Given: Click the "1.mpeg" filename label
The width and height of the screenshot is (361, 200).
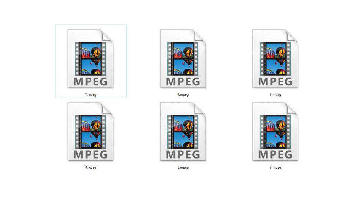Looking at the screenshot, I should 91,95.
